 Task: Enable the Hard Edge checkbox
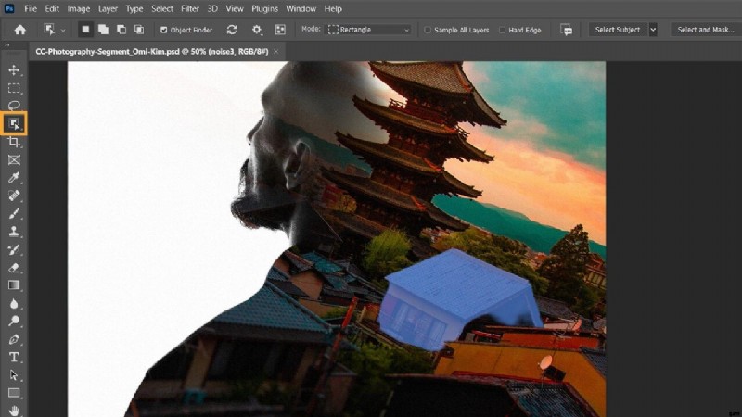coord(503,30)
